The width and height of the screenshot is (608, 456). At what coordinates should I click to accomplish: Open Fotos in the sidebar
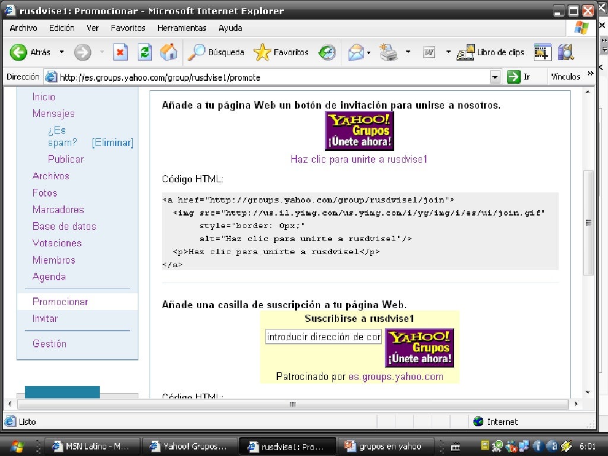tap(45, 193)
